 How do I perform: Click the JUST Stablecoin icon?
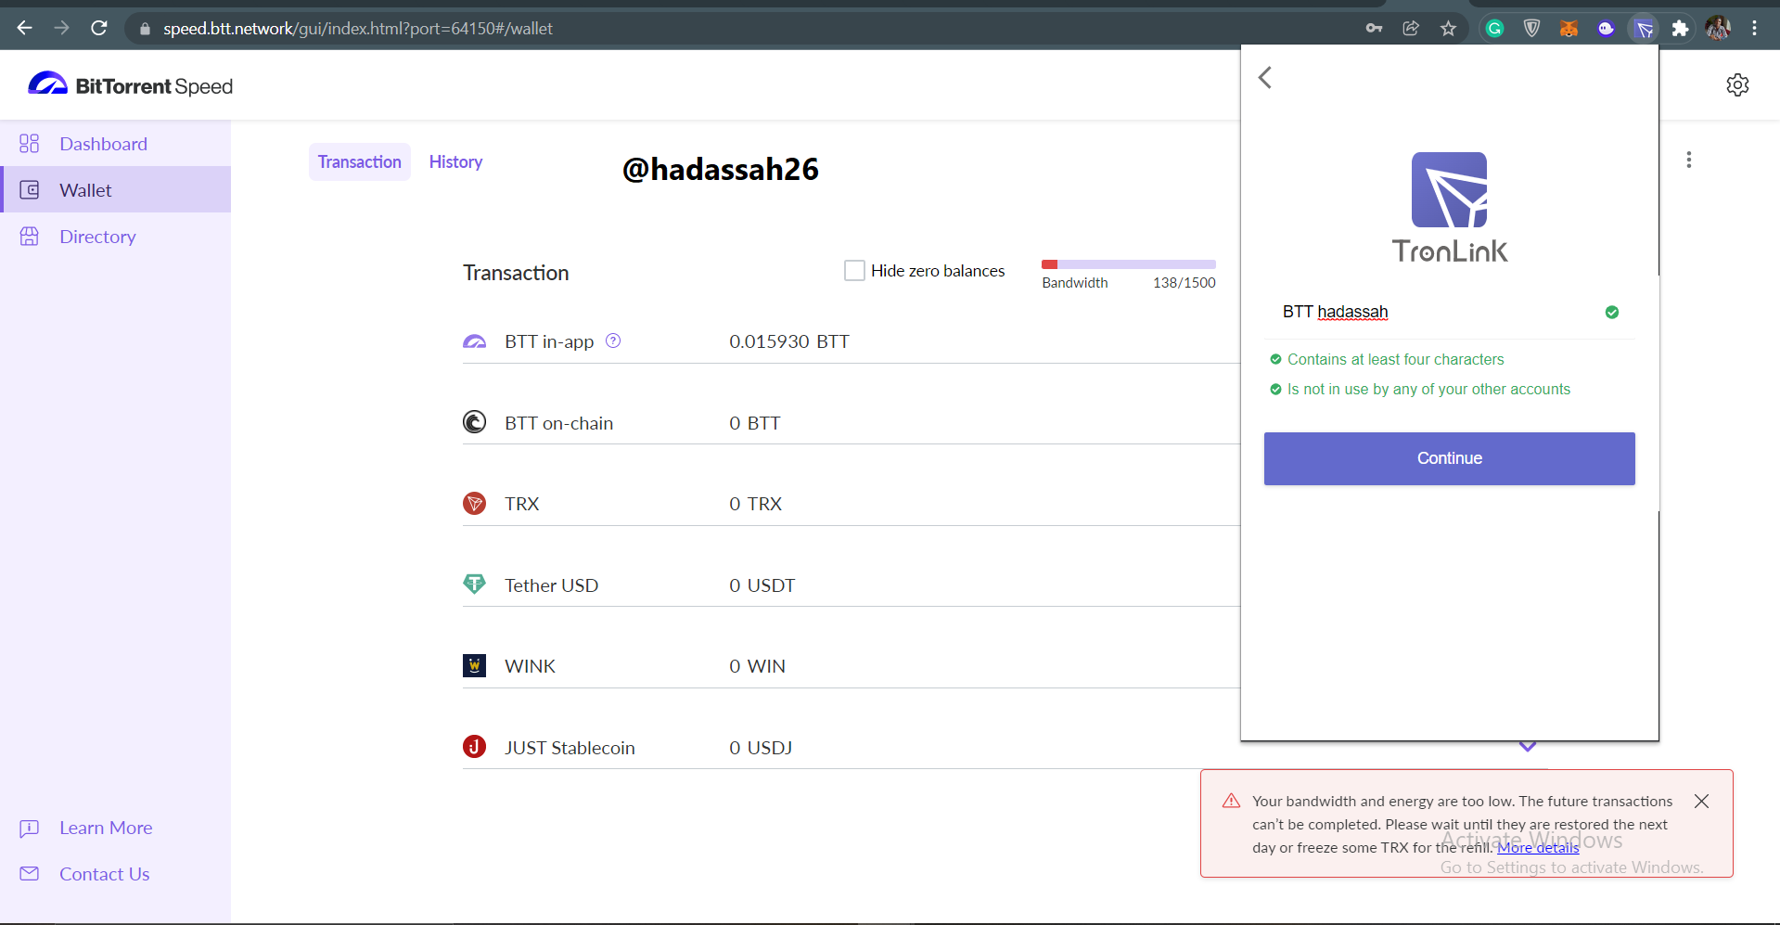474,747
